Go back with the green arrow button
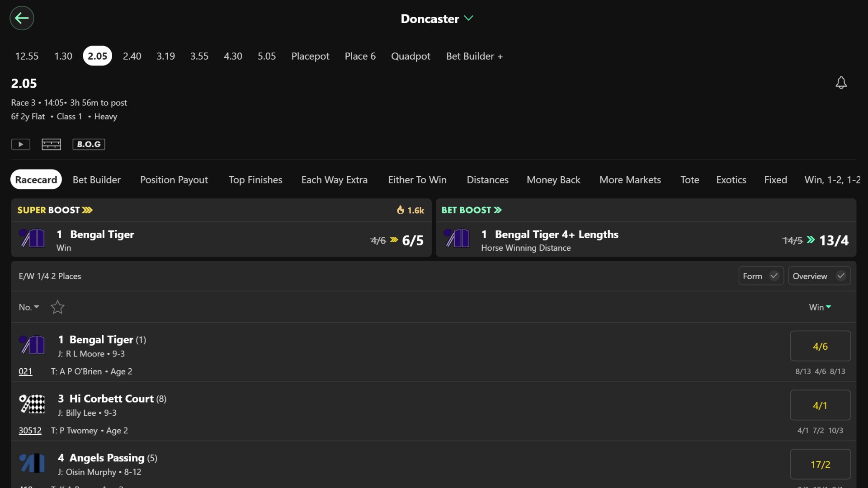Viewport: 868px width, 488px height. (x=22, y=18)
